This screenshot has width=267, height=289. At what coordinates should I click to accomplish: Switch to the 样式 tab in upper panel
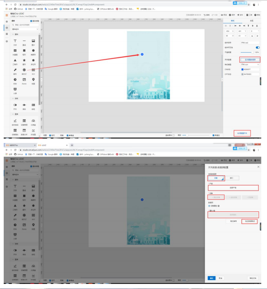233,21
